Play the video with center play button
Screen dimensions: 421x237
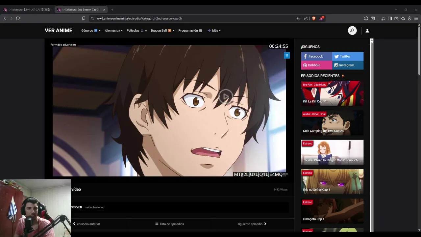click(225, 96)
